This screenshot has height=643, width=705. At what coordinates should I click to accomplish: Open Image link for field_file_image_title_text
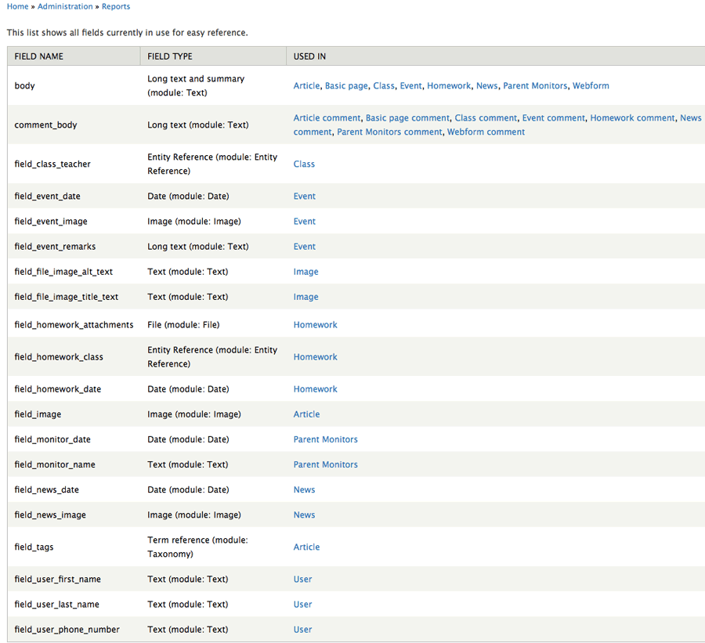coord(305,297)
